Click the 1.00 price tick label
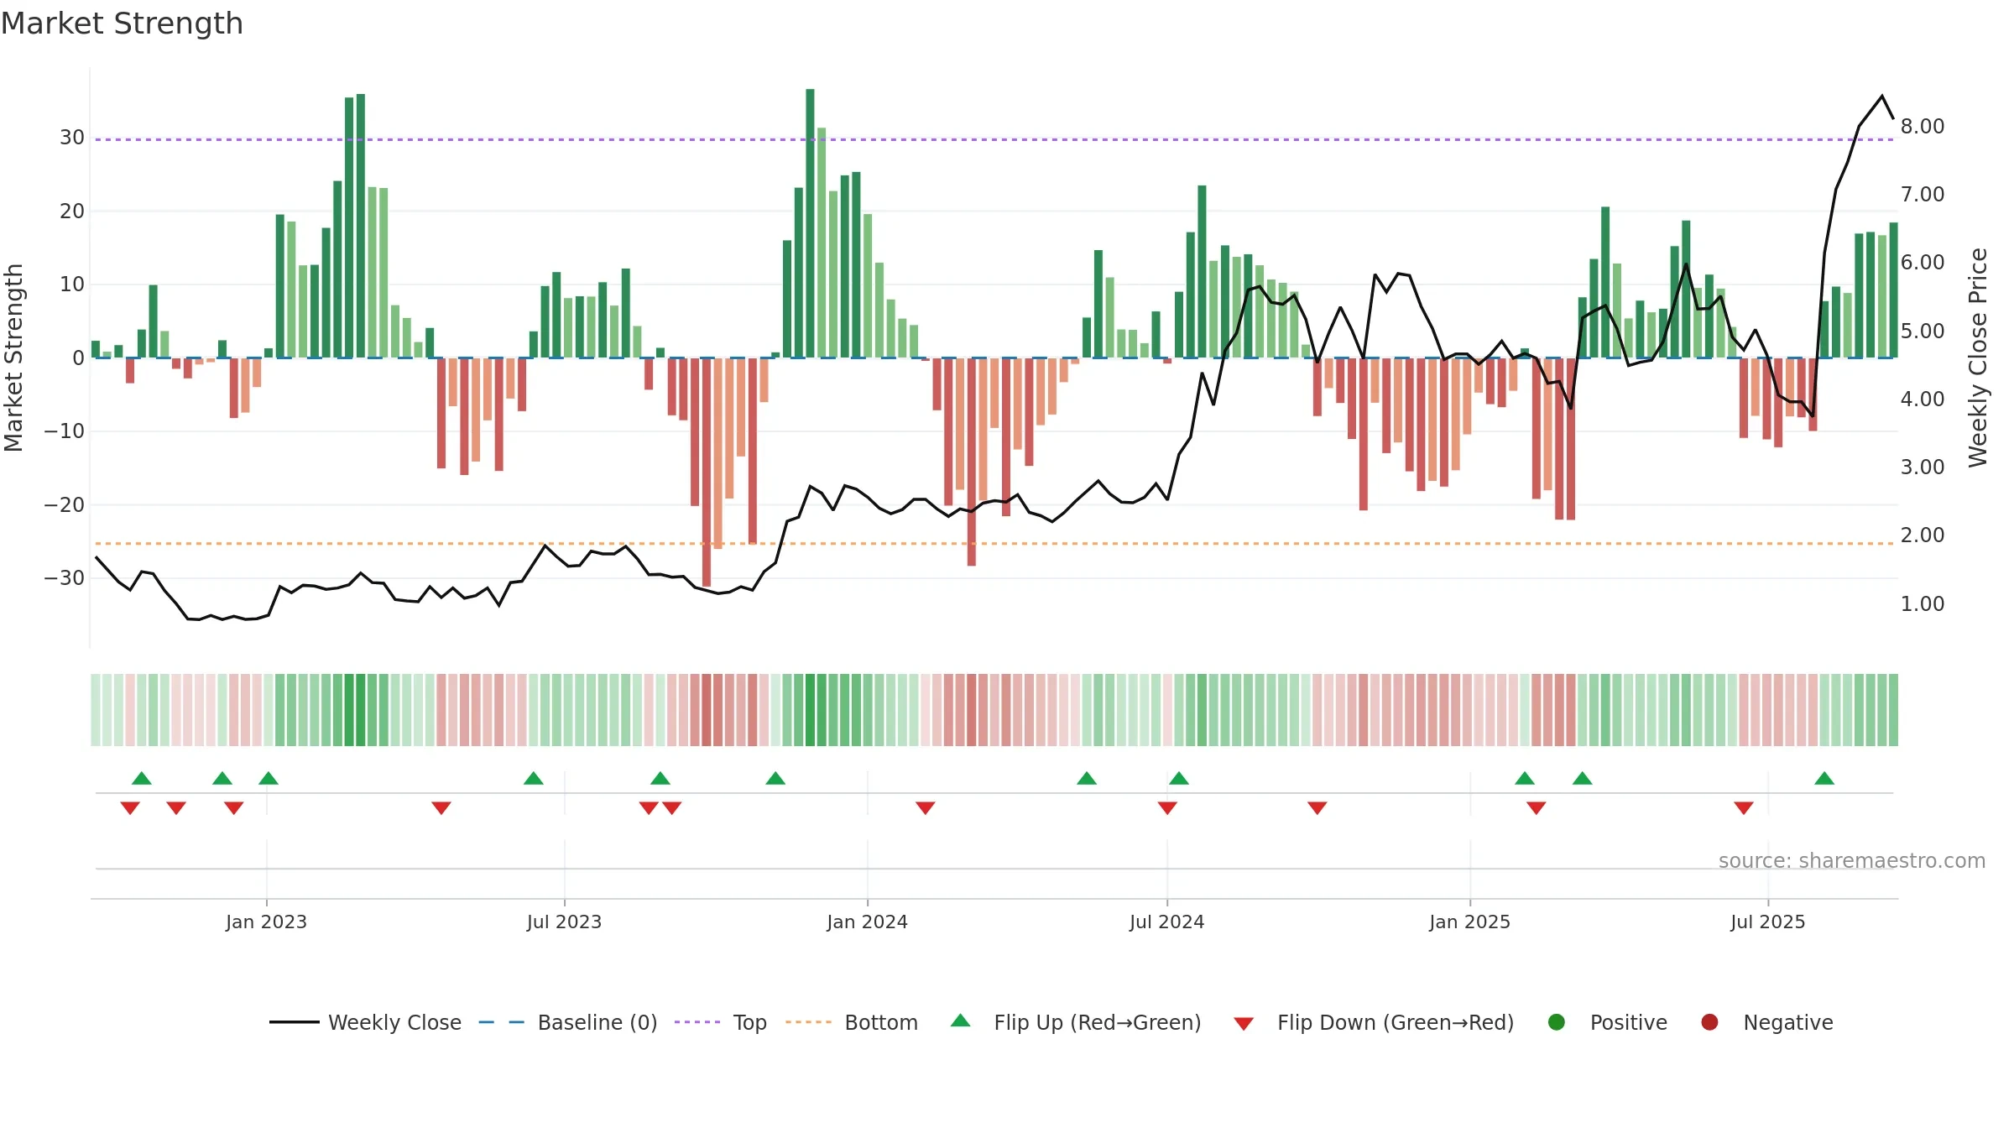Image resolution: width=2014 pixels, height=1133 pixels. pyautogui.click(x=1923, y=603)
